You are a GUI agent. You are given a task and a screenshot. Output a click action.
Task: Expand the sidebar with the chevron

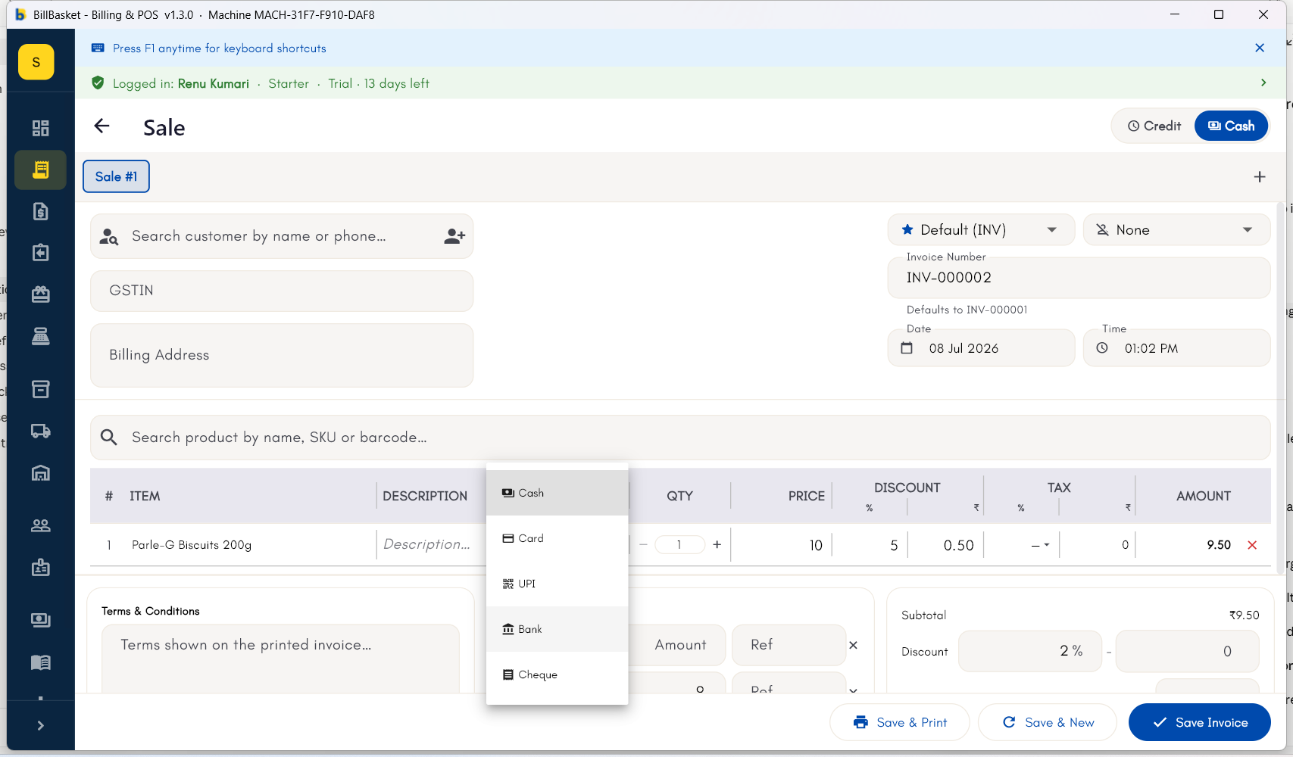(x=40, y=725)
